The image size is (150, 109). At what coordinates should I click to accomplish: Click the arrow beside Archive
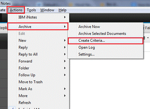65,27
